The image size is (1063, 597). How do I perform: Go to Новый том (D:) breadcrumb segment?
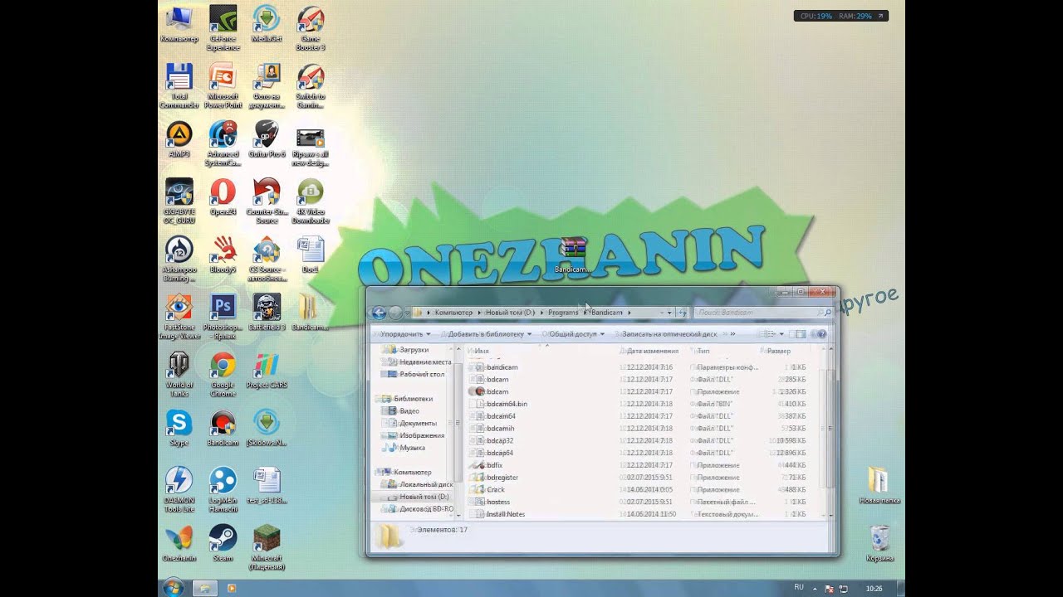pyautogui.click(x=510, y=313)
